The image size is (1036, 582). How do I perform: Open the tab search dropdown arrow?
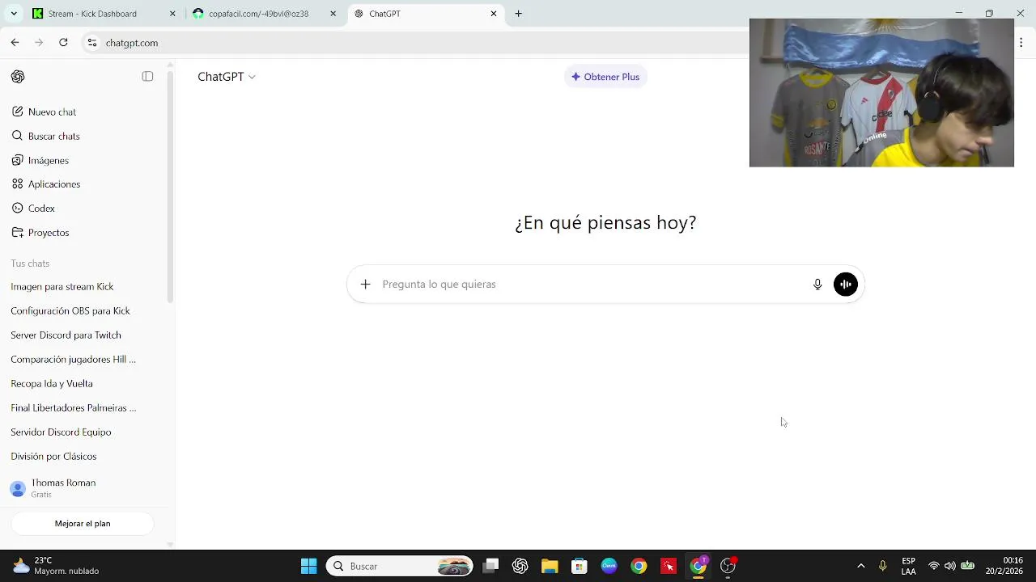[14, 14]
